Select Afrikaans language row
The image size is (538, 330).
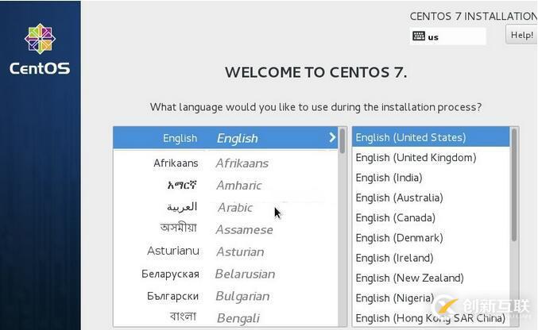[226, 163]
